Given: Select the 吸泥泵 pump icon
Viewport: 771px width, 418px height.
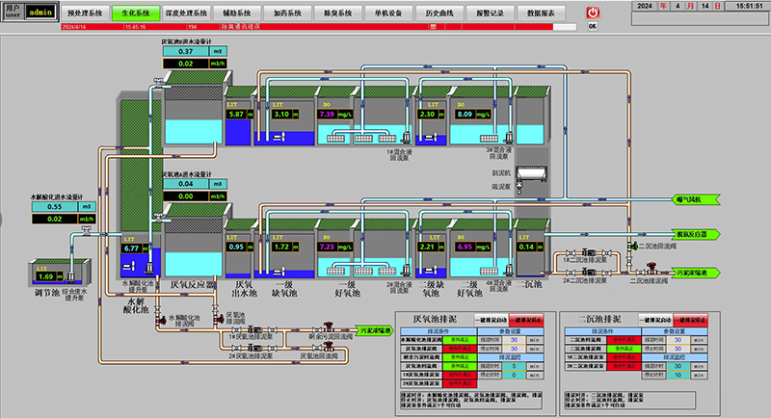Looking at the screenshot, I should point(519,187).
